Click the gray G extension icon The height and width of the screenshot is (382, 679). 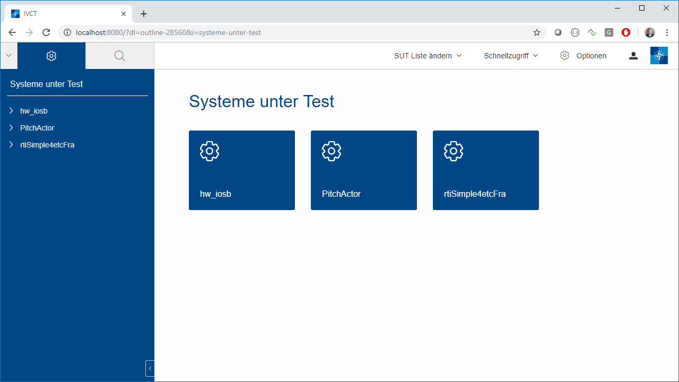609,32
